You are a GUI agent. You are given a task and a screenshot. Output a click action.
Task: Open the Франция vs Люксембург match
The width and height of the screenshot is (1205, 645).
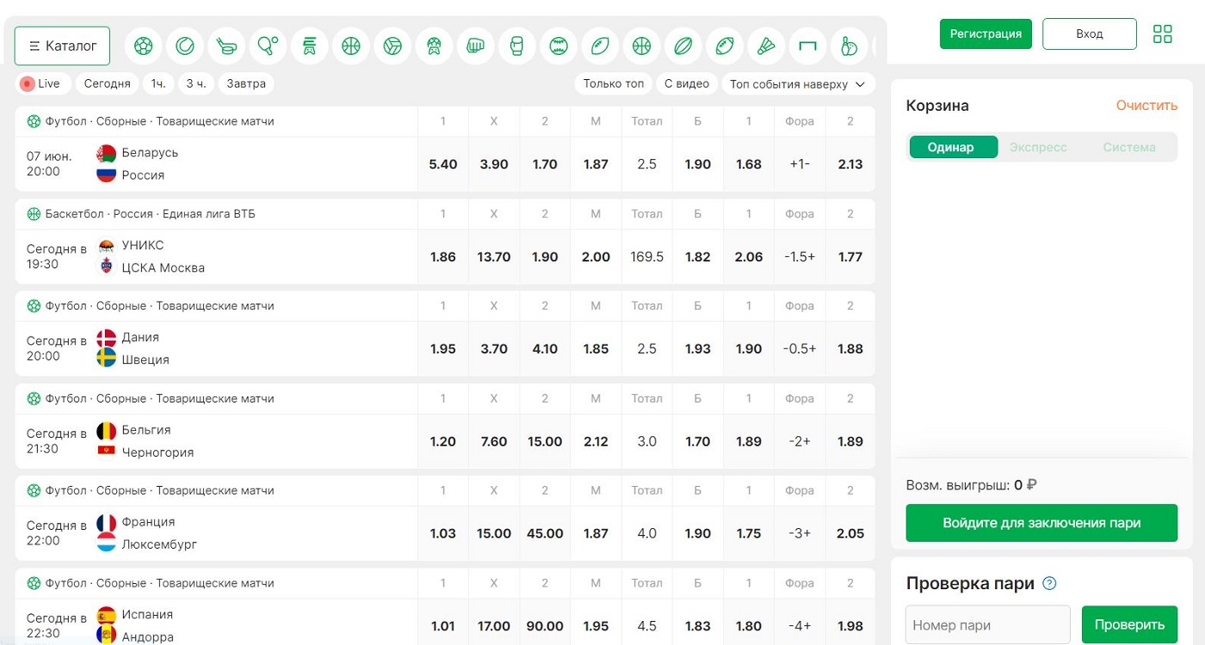pos(216,533)
